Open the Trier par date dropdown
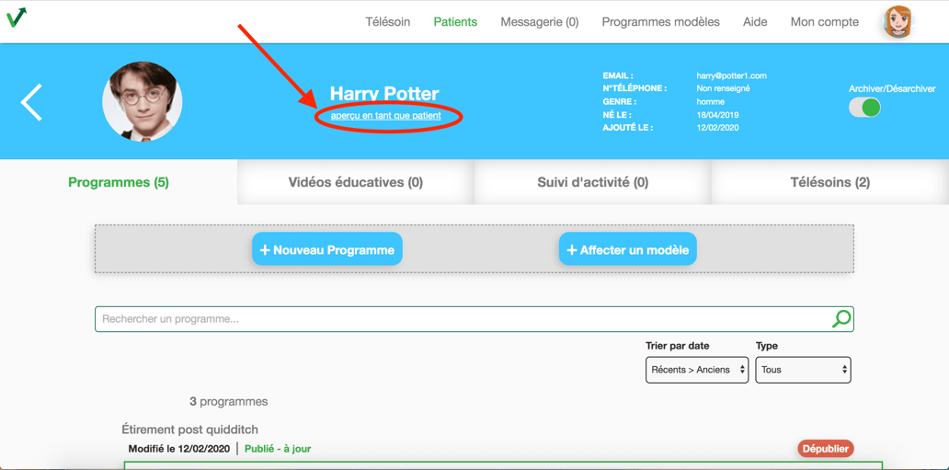This screenshot has height=470, width=949. pos(697,370)
